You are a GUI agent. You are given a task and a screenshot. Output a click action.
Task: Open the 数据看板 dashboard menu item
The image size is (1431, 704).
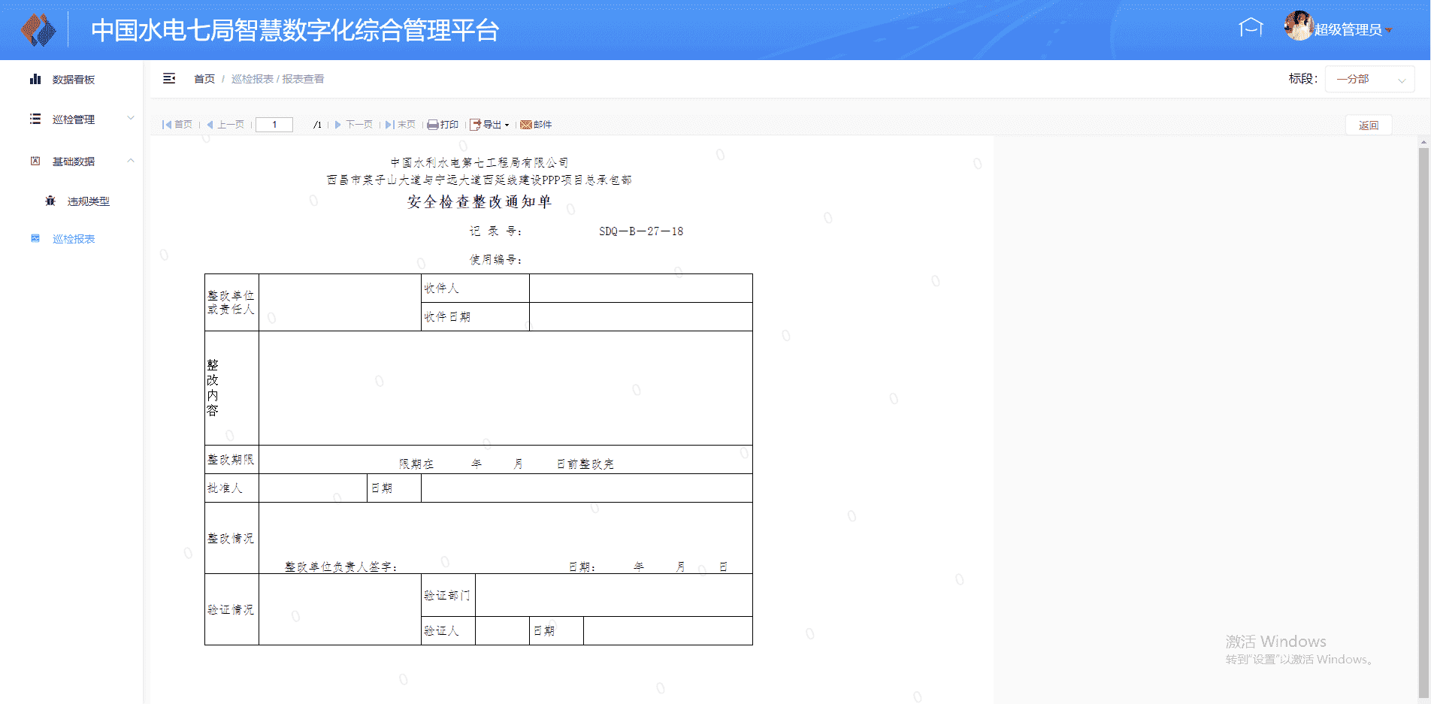[x=73, y=80]
